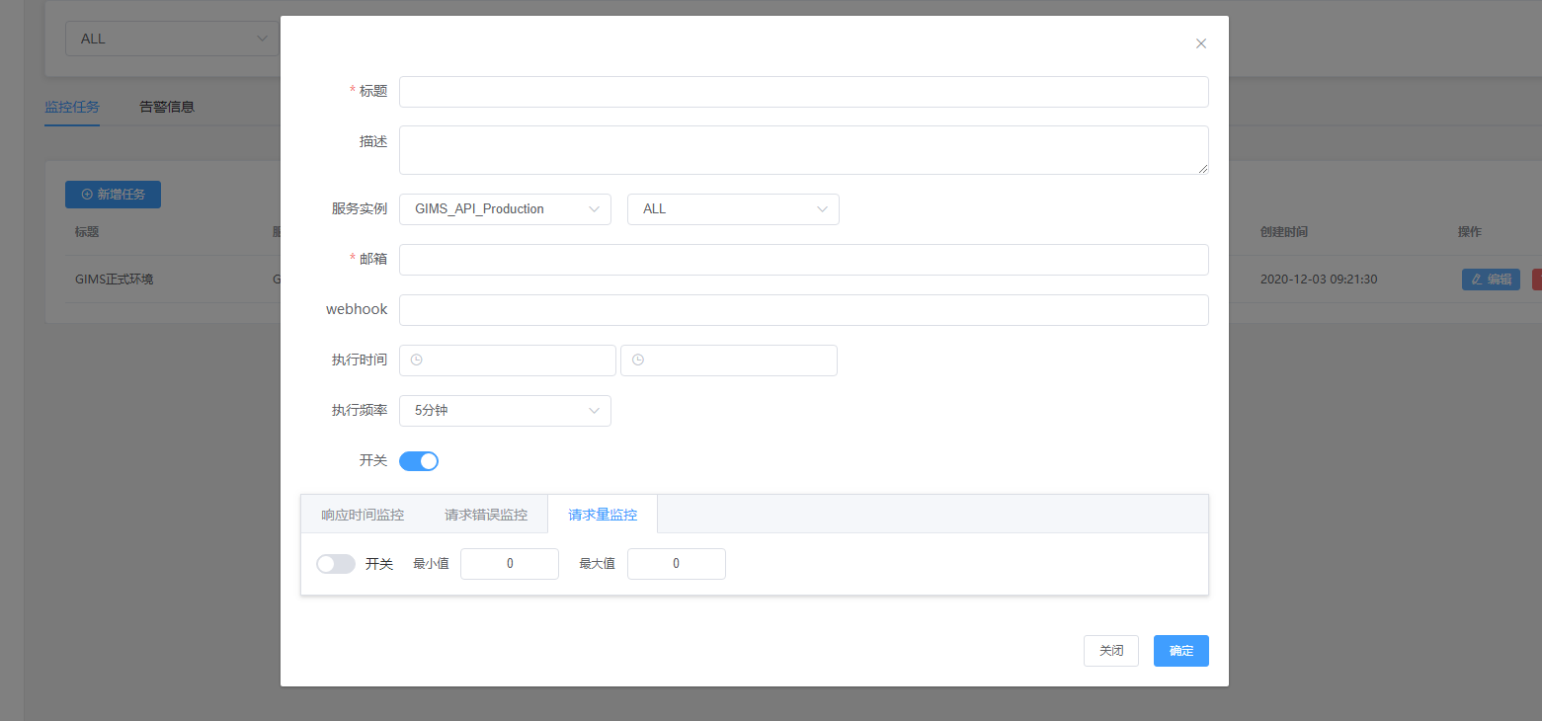Click the 操作 column header
This screenshot has height=721, width=1542.
pyautogui.click(x=1470, y=232)
